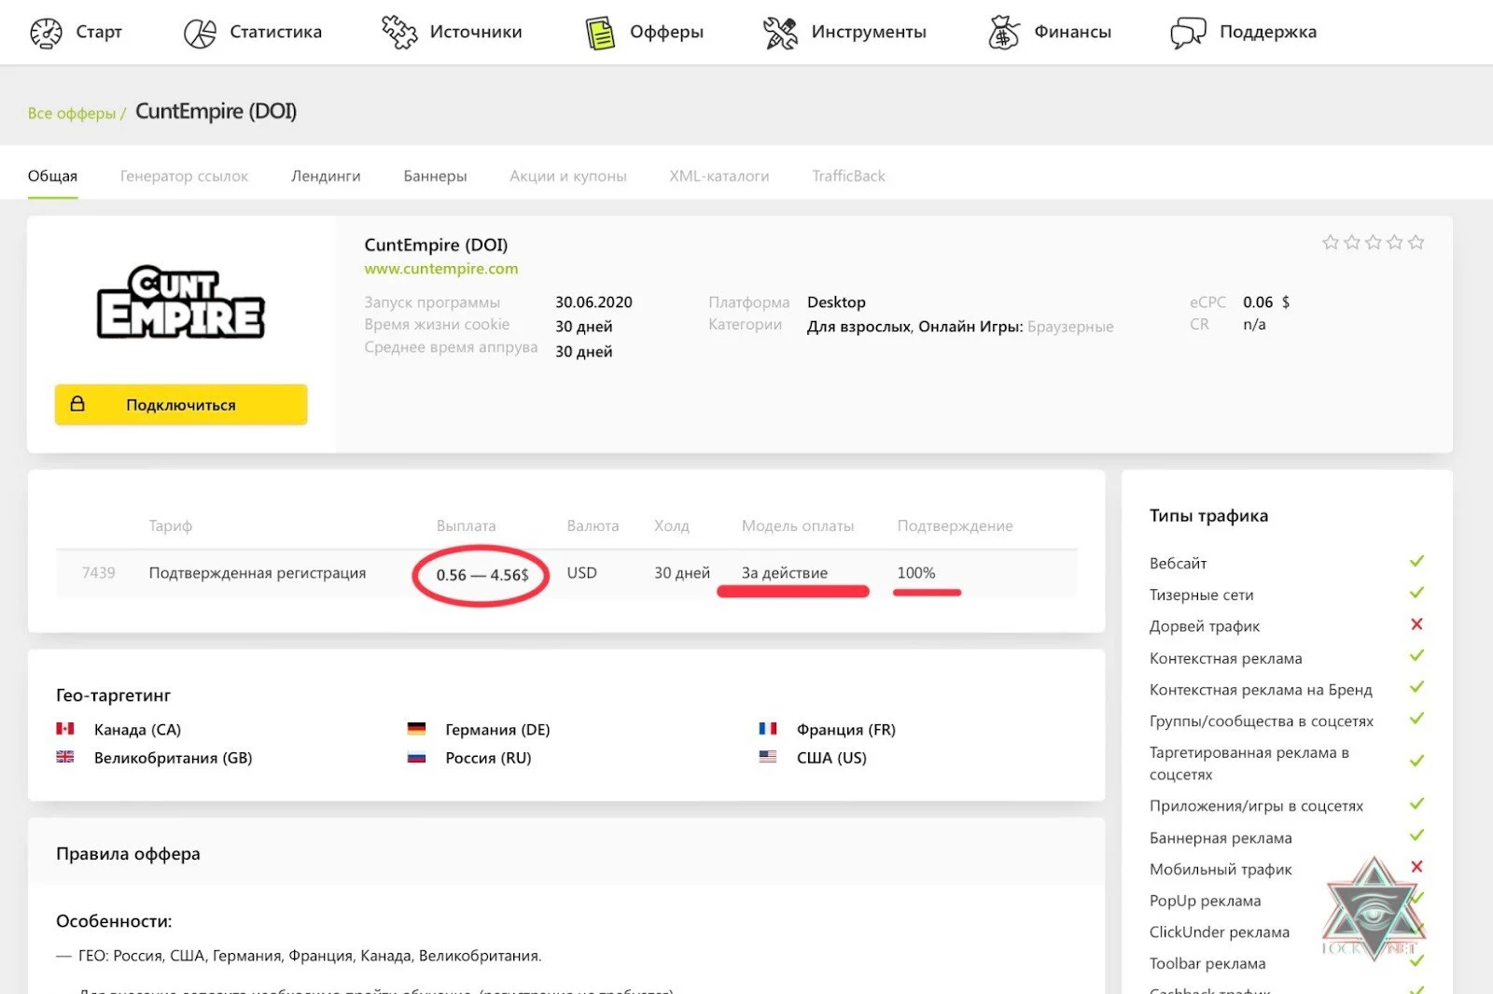Select the Общая tab
Screen dimensions: 1493x994
point(52,176)
